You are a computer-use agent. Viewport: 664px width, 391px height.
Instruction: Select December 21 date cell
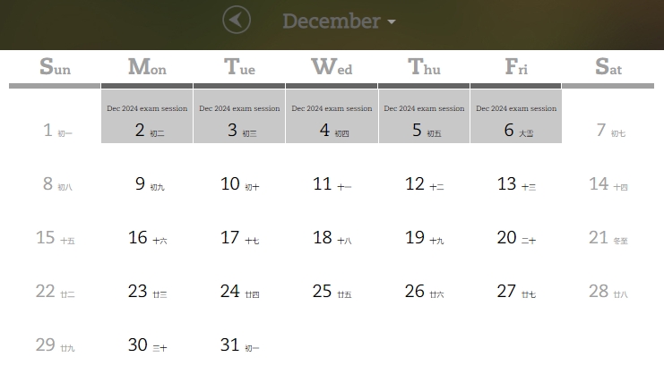pos(608,238)
